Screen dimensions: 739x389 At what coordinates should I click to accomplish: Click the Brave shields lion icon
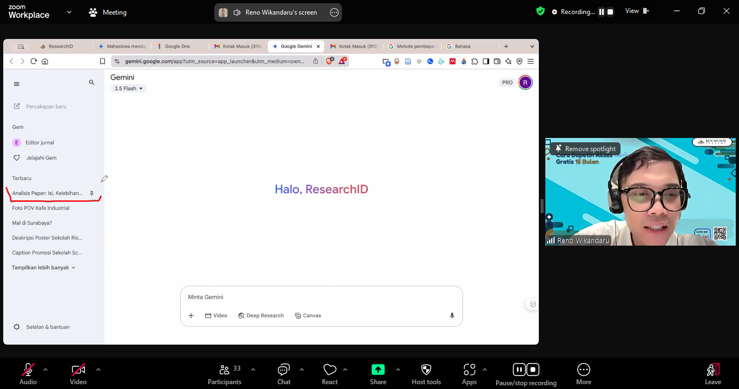click(x=329, y=61)
